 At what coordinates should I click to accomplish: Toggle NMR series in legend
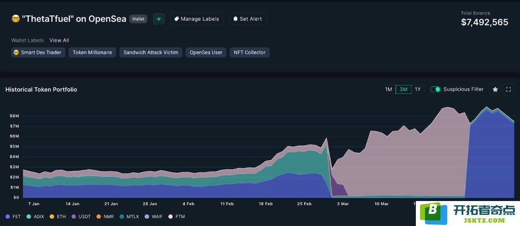pos(105,216)
